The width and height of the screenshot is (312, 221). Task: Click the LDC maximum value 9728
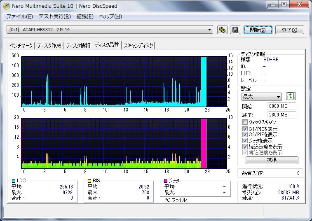coord(68,192)
